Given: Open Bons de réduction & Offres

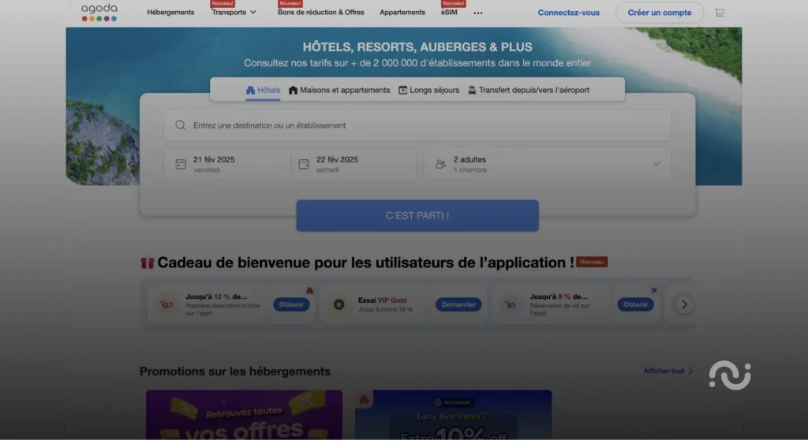Looking at the screenshot, I should click(x=320, y=13).
